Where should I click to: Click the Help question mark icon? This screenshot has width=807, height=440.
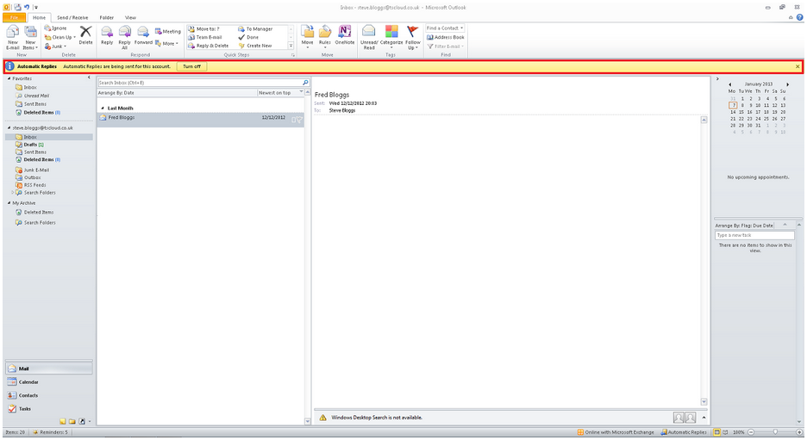tap(799, 17)
